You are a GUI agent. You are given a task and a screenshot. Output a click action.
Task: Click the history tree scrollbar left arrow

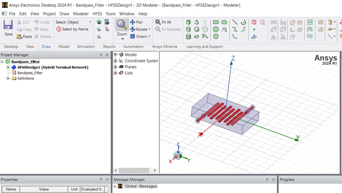pos(116,170)
